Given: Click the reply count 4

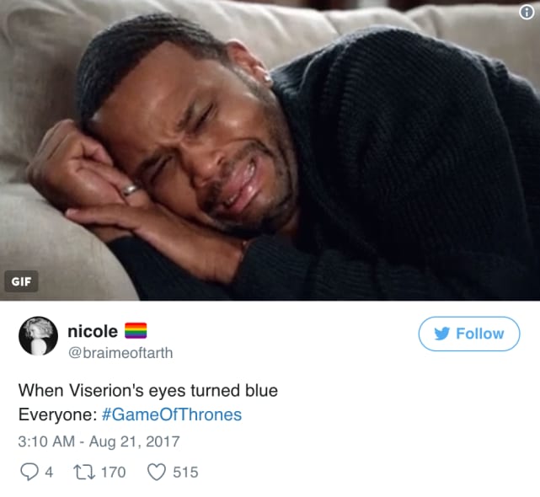Looking at the screenshot, I should coord(49,473).
